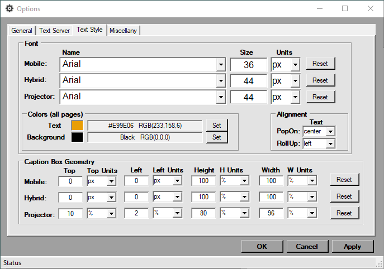Image resolution: width=384 pixels, height=269 pixels.
Task: Edit Mobile caption box Width value
Action: tap(271, 181)
